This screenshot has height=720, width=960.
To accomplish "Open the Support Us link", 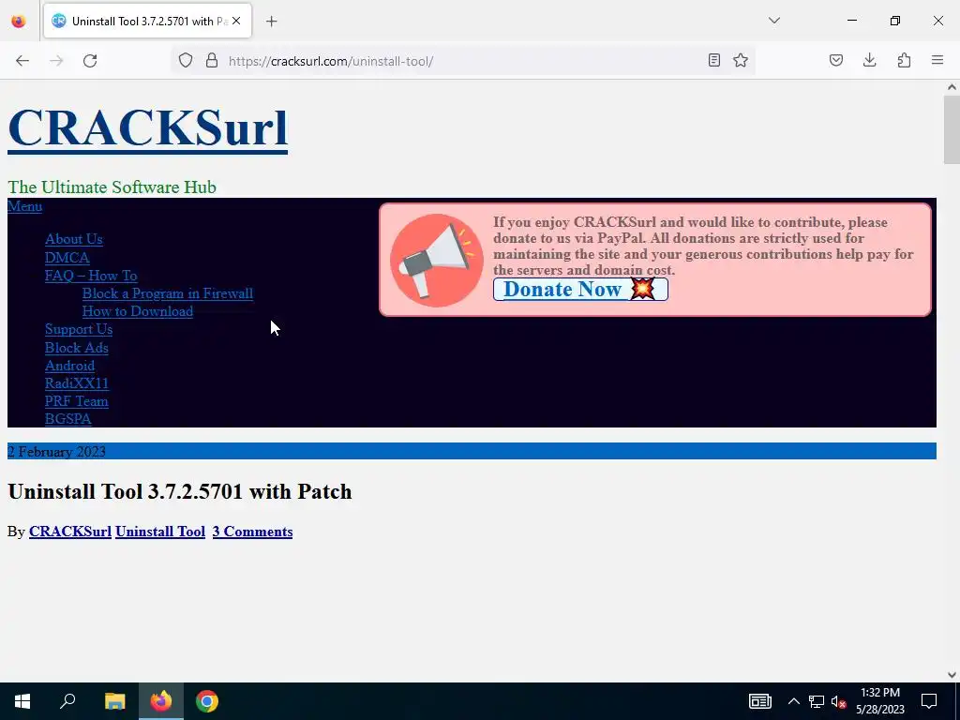I will coord(79,329).
